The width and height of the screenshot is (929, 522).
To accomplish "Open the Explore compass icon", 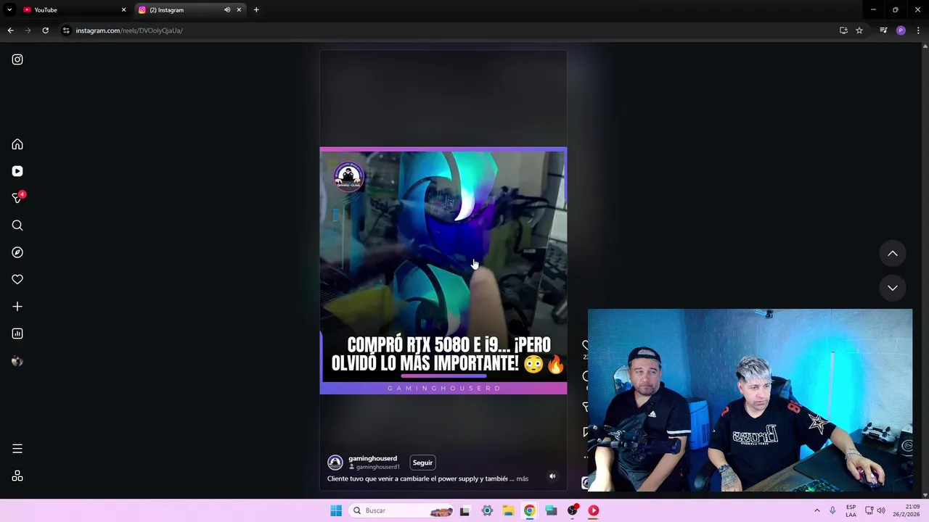I will pyautogui.click(x=17, y=252).
